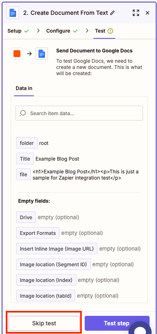Rename step using the pencil edit icon
Image resolution: width=157 pixels, height=334 pixels.
pos(112,13)
